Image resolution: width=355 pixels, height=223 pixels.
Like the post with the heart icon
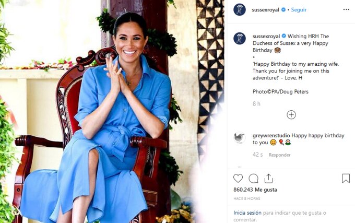click(238, 179)
